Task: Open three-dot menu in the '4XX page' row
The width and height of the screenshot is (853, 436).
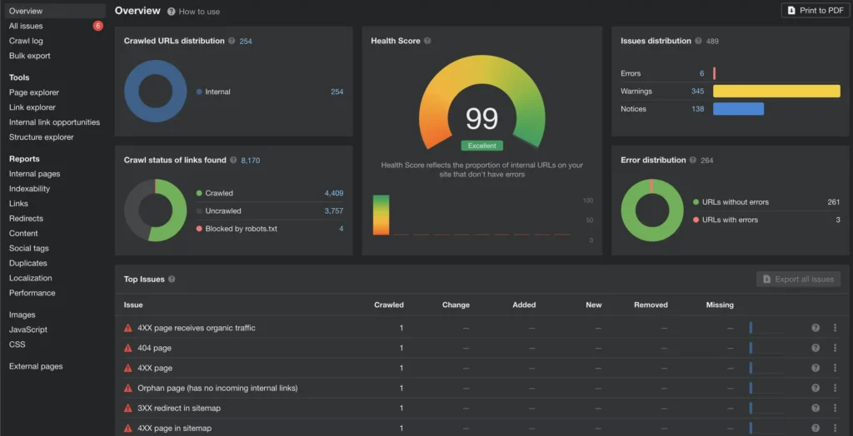Action: (x=835, y=368)
